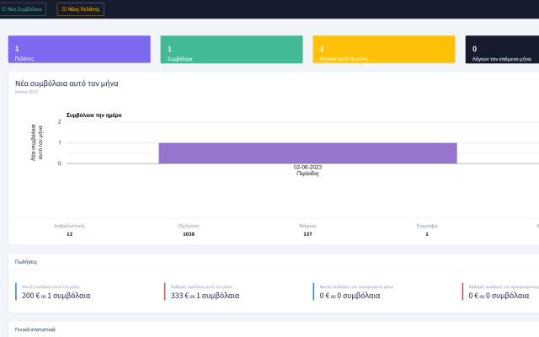
Task: Select the Οχήματα count of 1038
Action: click(x=189, y=233)
